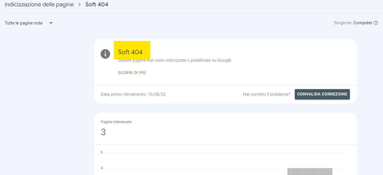The height and width of the screenshot is (175, 383).
Task: Select 'Tutte le pagine note' filter
Action: tap(24, 23)
